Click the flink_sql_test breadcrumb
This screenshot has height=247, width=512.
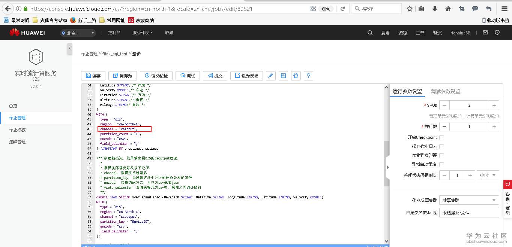click(115, 54)
